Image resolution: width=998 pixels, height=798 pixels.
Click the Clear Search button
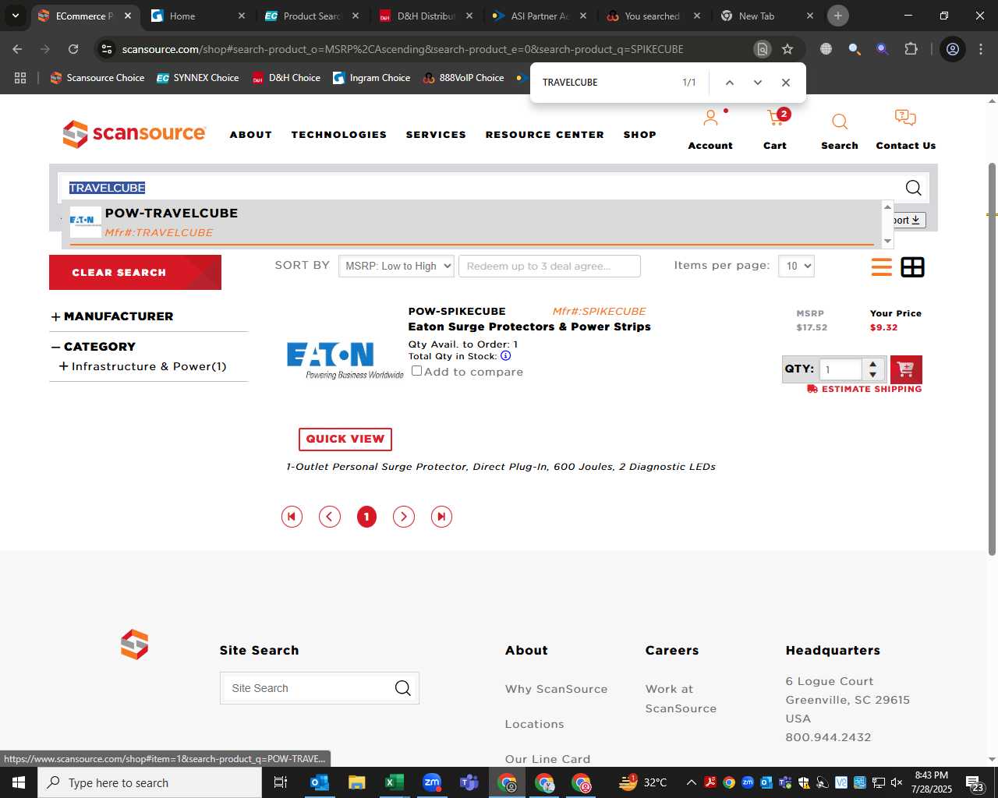(135, 273)
